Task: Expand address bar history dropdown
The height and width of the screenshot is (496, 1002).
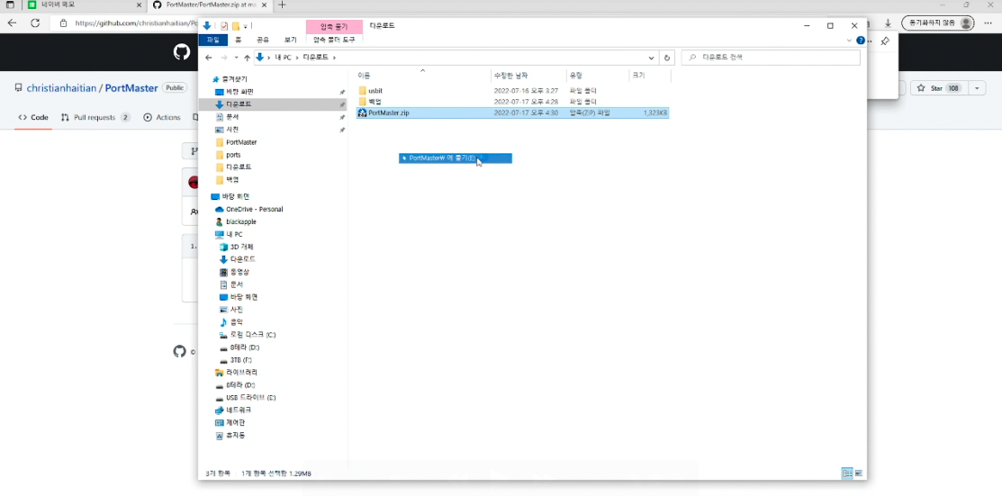Action: [652, 58]
